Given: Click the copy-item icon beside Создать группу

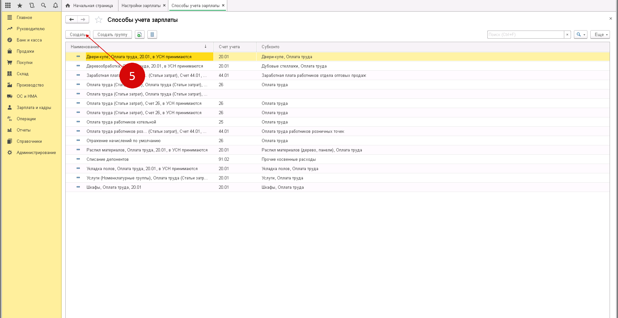Looking at the screenshot, I should pyautogui.click(x=139, y=34).
